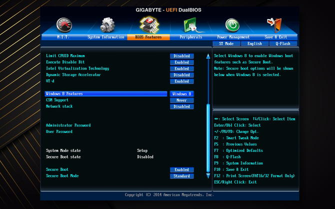Image resolution: width=335 pixels, height=209 pixels.
Task: Select the BIOS Features tab
Action: coord(148,37)
